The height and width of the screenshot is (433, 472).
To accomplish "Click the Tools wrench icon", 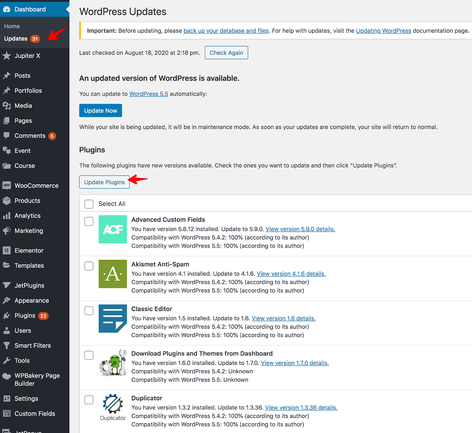I will point(7,361).
